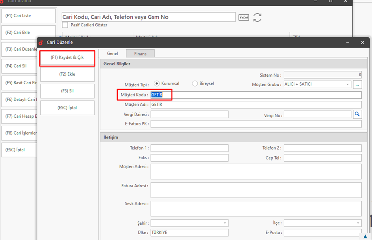Screen dimensions: 372x240
Task: Tick the Pasif Carileri Göster checkbox
Action: coord(65,25)
